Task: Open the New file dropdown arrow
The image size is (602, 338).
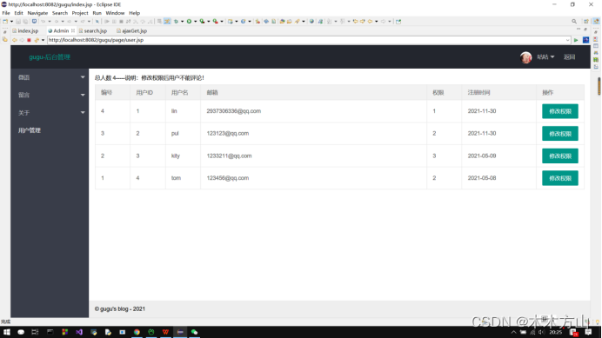Action: point(11,22)
